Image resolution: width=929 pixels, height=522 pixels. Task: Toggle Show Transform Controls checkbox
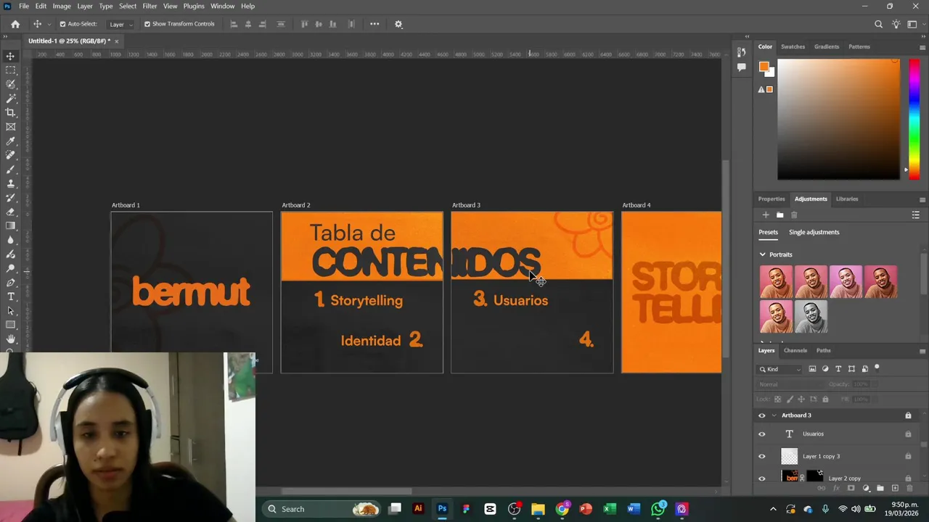click(x=147, y=24)
